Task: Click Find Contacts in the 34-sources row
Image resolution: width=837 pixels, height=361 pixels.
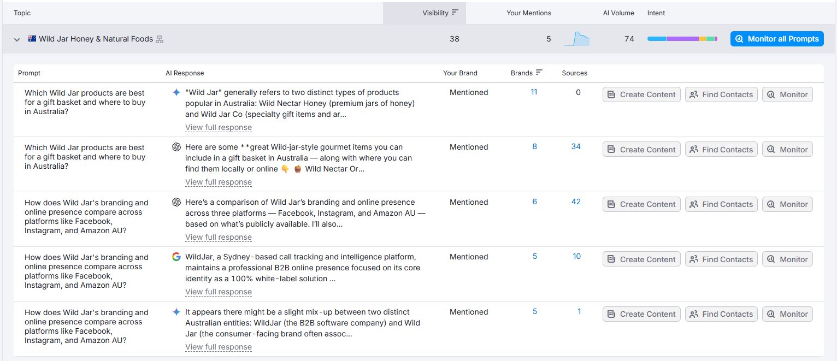Action: [x=722, y=150]
